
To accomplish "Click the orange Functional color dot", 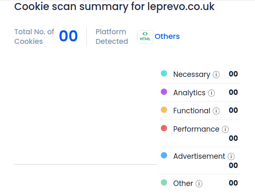I will (164, 110).
